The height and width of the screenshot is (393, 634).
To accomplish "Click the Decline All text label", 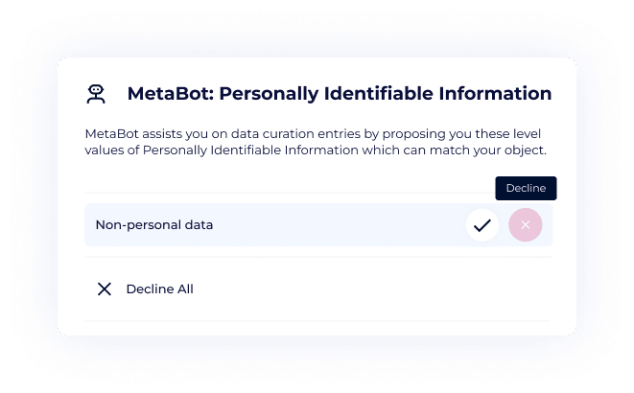I will click(159, 289).
